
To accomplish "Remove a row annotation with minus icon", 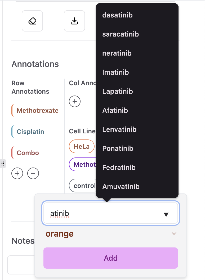I will point(33,174).
